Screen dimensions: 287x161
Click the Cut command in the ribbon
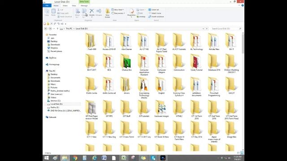(61, 10)
